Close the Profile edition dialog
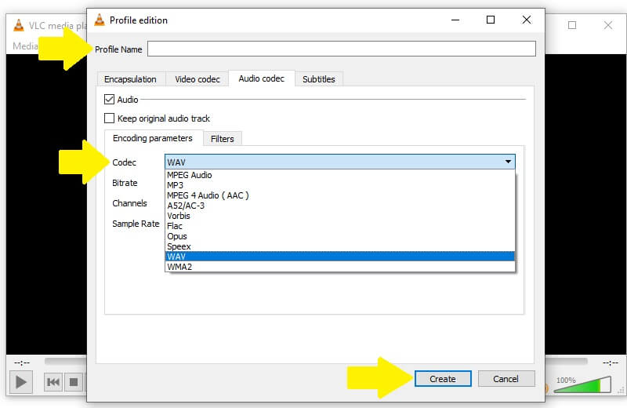 click(x=527, y=20)
